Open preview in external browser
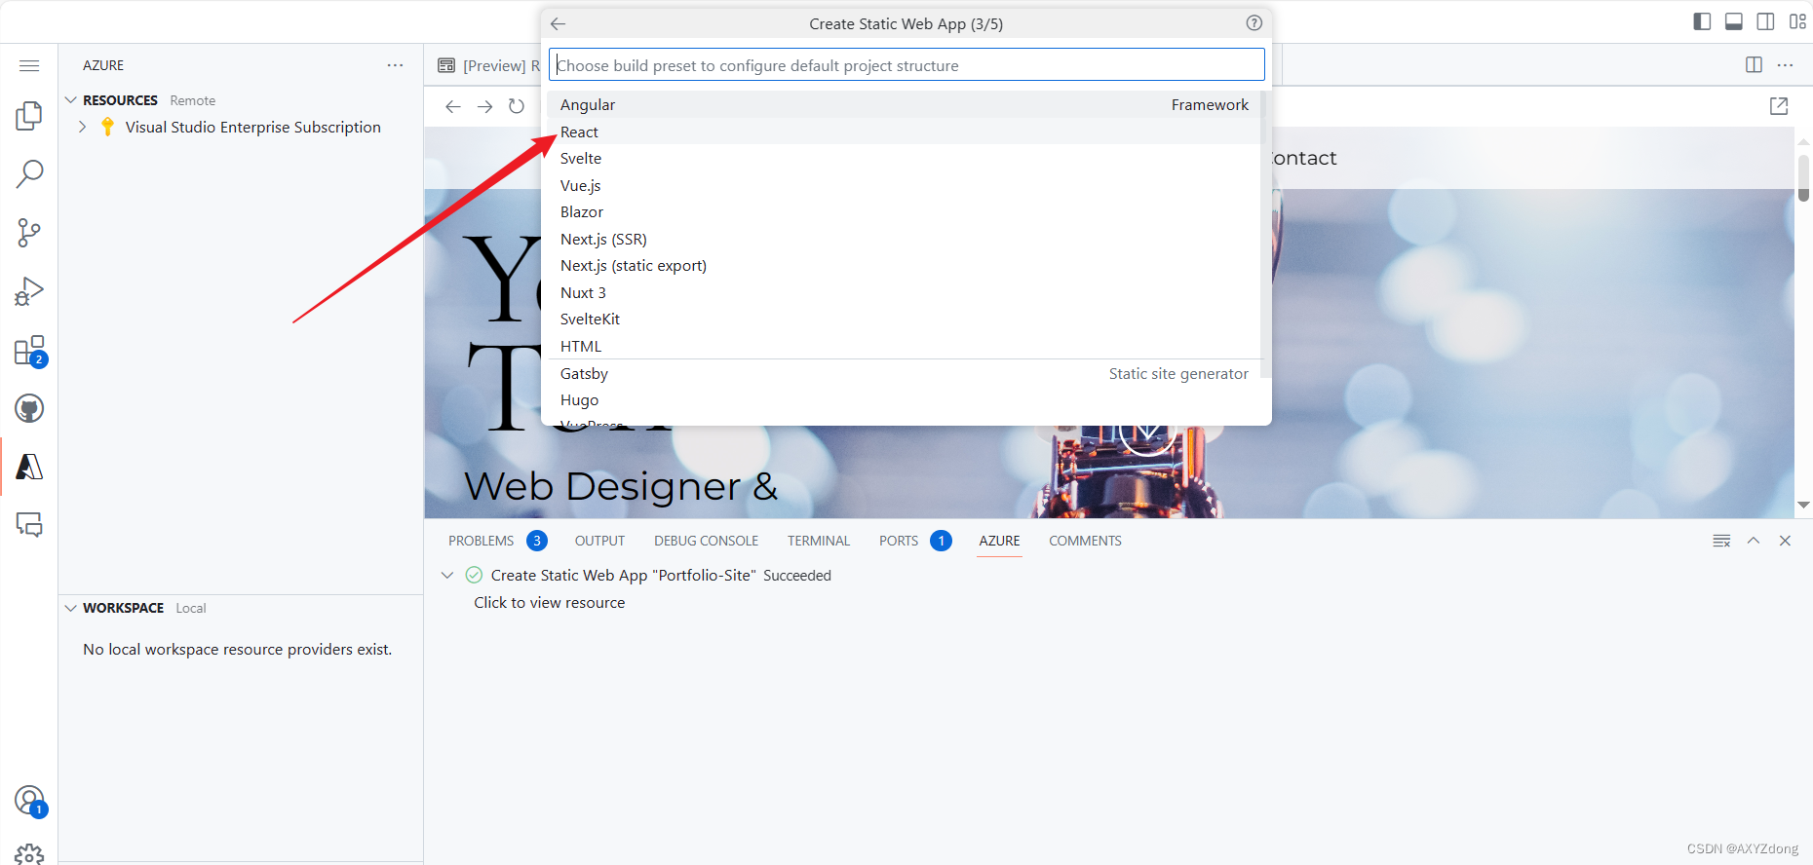1813x865 pixels. click(x=1779, y=106)
